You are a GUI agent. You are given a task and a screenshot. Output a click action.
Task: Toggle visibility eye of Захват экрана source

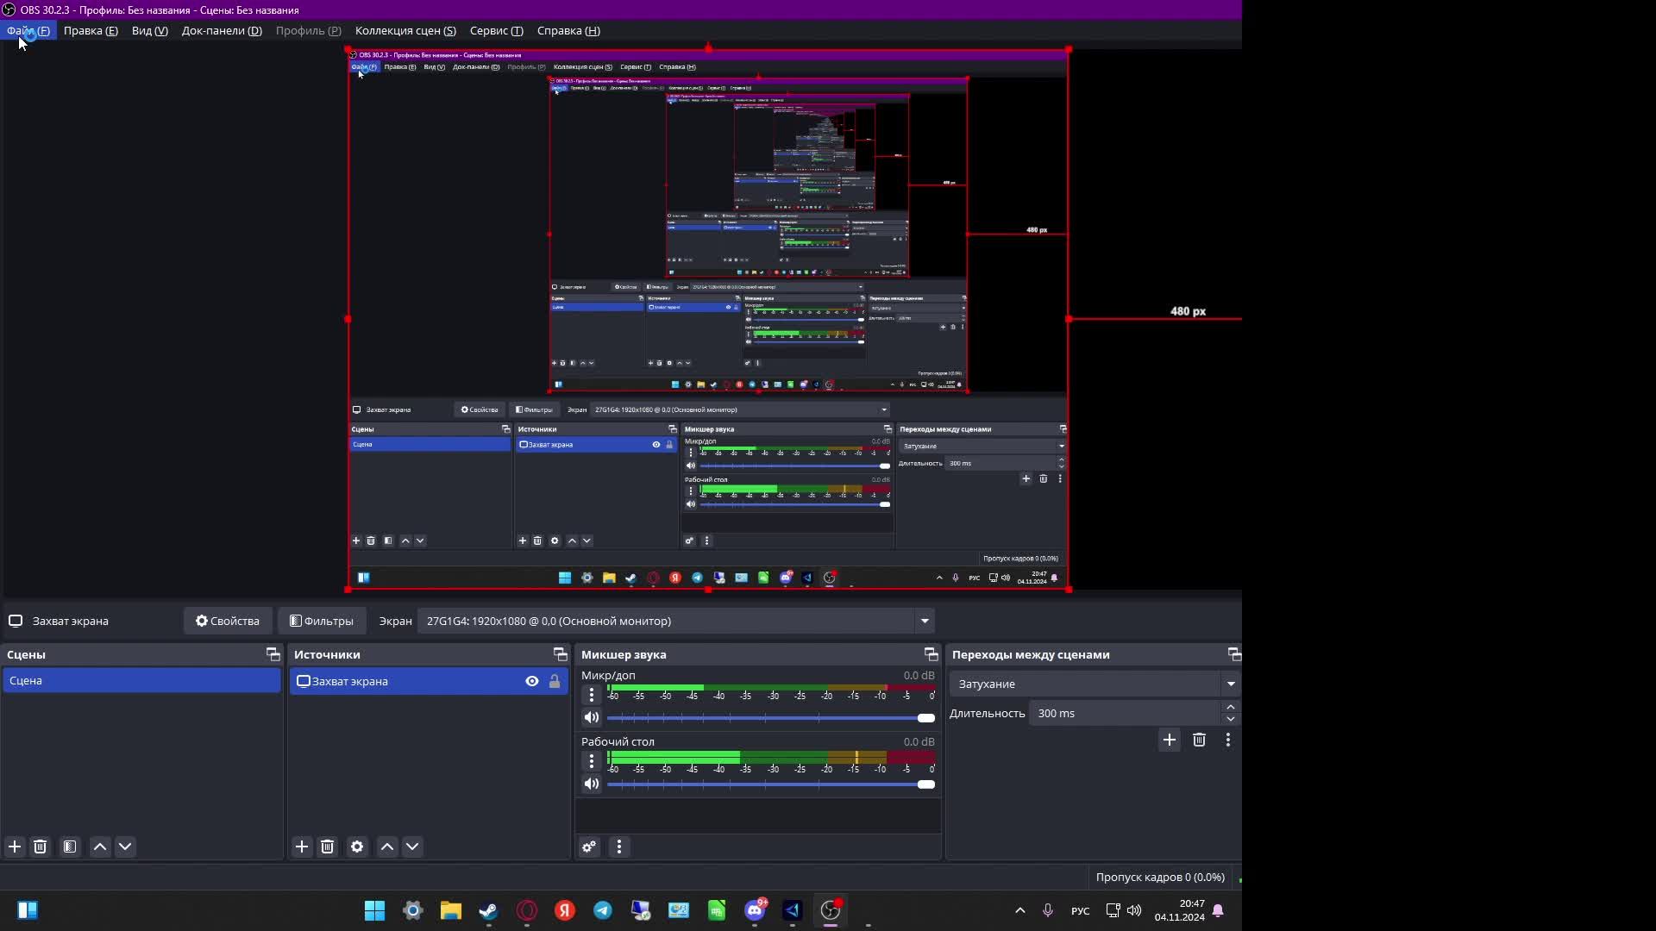(532, 681)
